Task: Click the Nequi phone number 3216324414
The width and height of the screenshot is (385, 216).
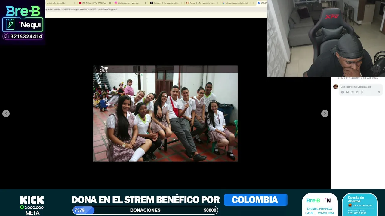Action: [26, 36]
